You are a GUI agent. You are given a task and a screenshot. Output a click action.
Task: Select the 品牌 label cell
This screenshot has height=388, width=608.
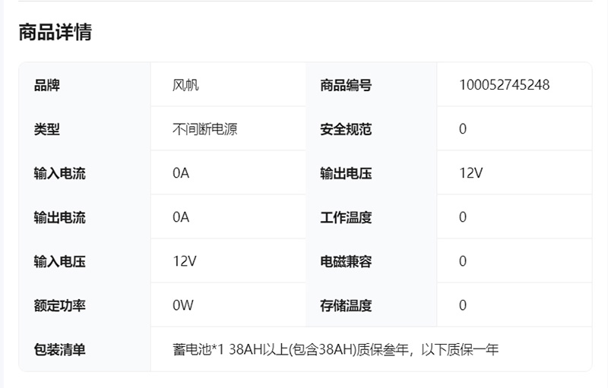pyautogui.click(x=46, y=85)
